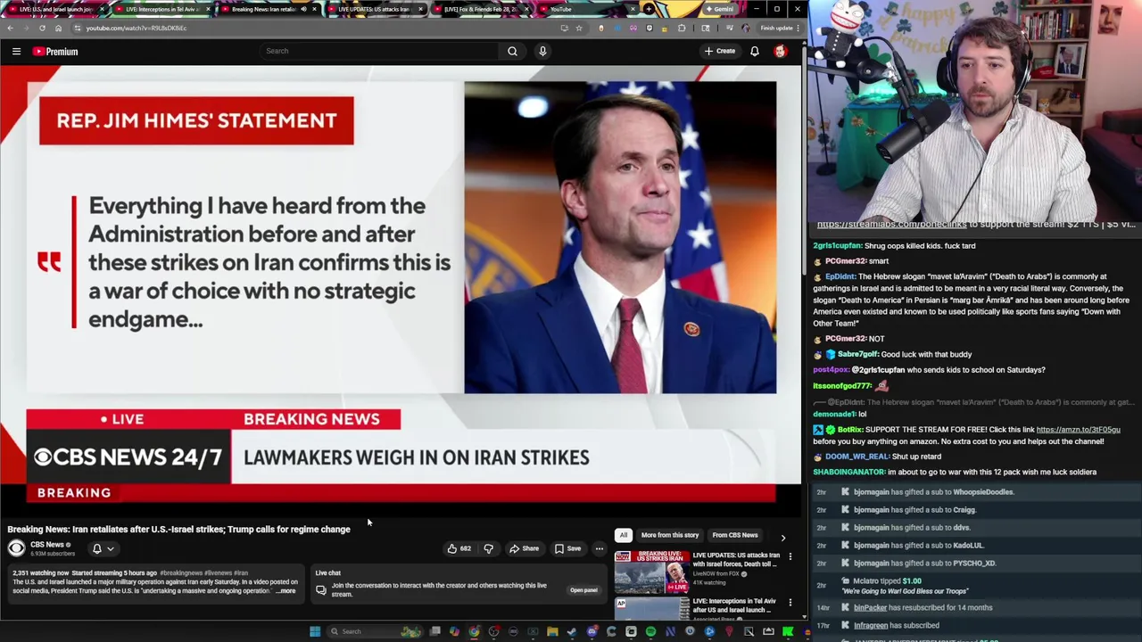Open the YouTube notifications bell
This screenshot has width=1142, height=642.
(x=755, y=52)
